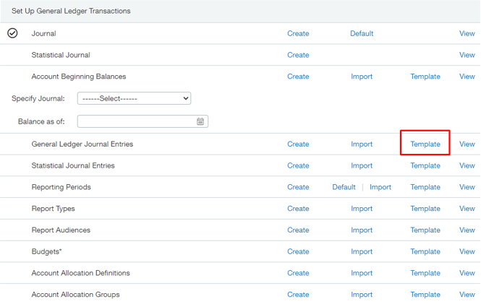Click Template for General Ledger Journal Entries

[x=425, y=144]
